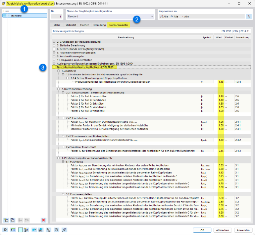Click the surface icon before the second 'Alle'
This screenshot has height=235, width=255.
click(172, 16)
